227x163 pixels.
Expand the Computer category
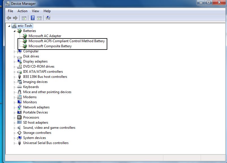pyautogui.click(x=14, y=52)
